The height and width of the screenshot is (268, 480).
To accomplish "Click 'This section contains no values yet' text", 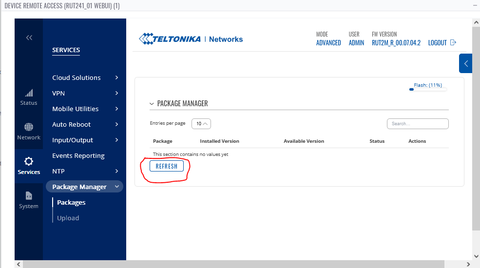I will pos(191,154).
